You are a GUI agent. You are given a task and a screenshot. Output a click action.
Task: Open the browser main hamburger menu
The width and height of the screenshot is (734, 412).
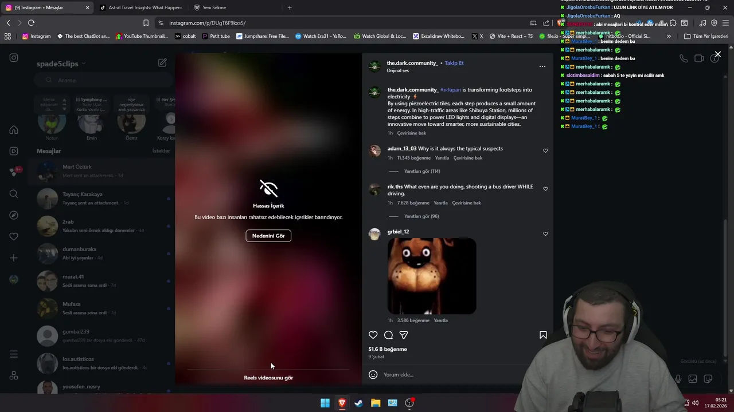pyautogui.click(x=725, y=23)
